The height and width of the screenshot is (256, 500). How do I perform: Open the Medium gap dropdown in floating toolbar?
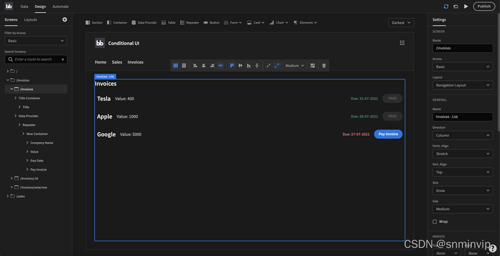coord(295,66)
